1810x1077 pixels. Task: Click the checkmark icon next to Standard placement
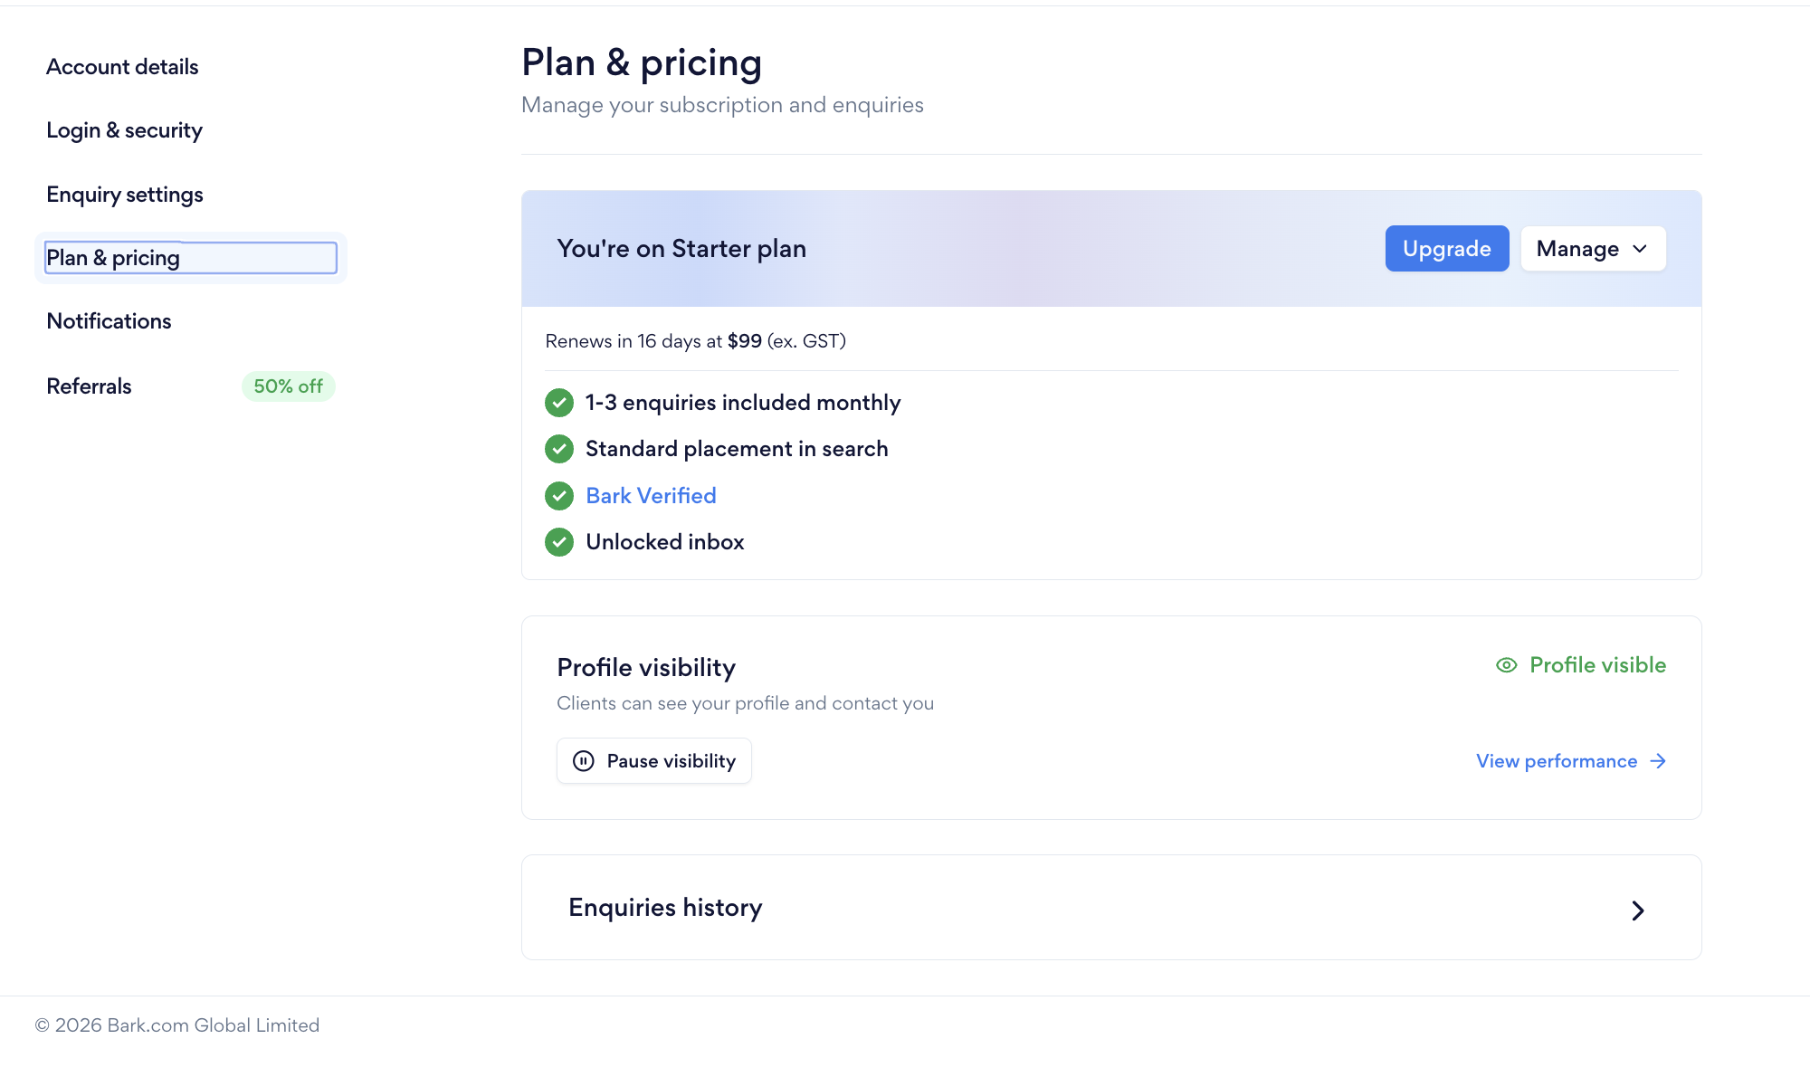point(559,449)
